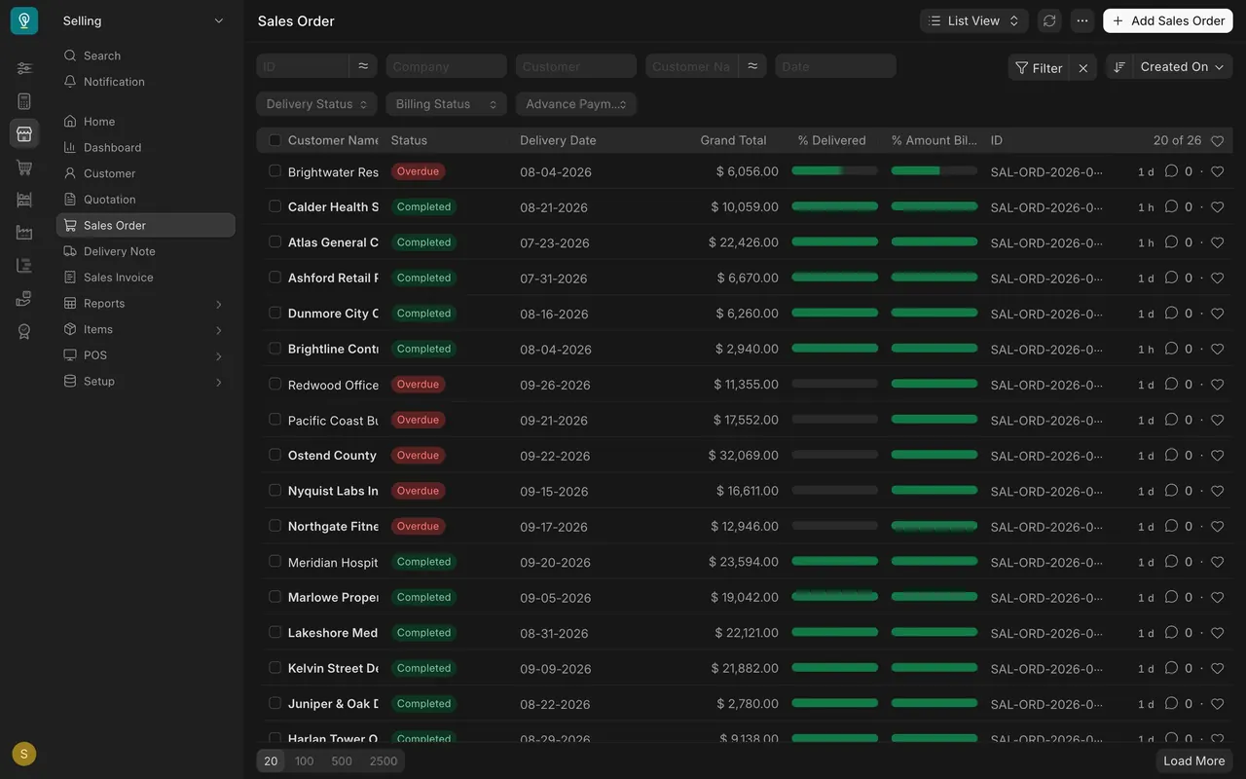Focus the Company filter input field

pos(446,66)
